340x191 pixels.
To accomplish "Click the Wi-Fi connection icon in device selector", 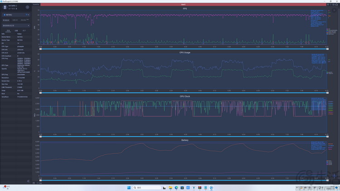I will click(x=26, y=15).
